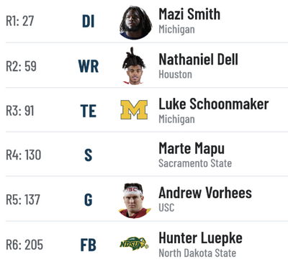Click the TE position label
The image size is (288, 267).
click(89, 111)
